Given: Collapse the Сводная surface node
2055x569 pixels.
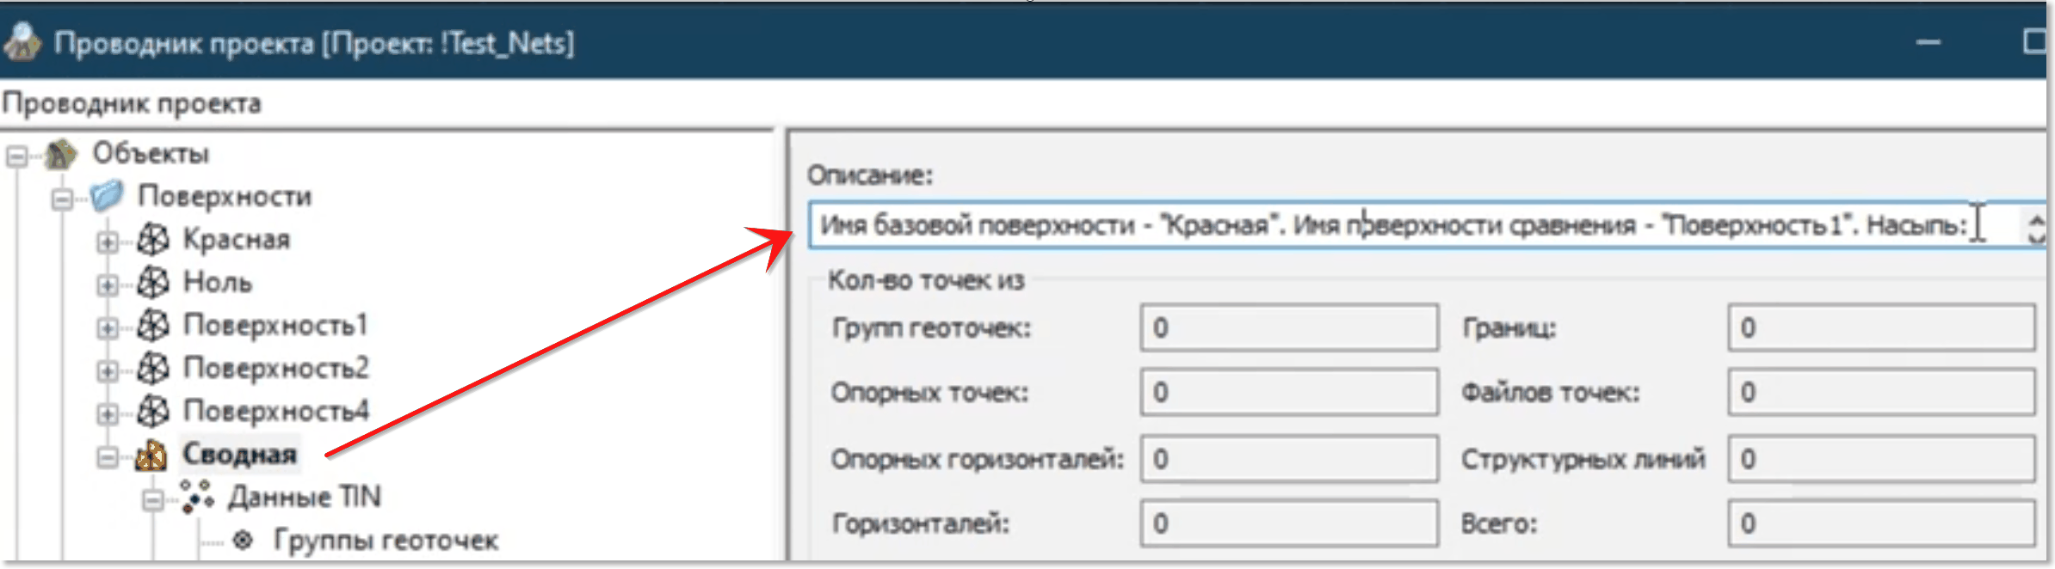Looking at the screenshot, I should 107,457.
